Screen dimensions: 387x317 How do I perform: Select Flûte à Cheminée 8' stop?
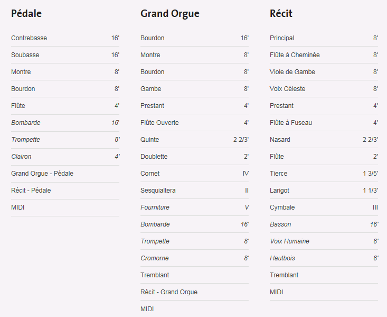(x=324, y=55)
